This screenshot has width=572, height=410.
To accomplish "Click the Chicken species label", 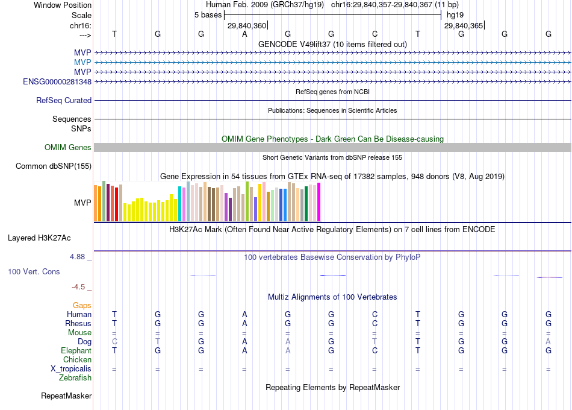I will coord(77,359).
